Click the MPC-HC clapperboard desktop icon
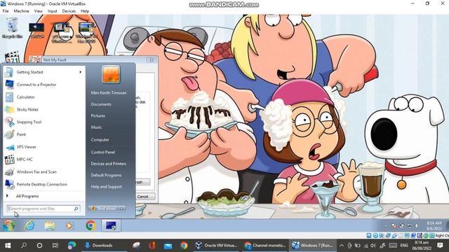Viewport: 449px width, 252px height. [12, 57]
